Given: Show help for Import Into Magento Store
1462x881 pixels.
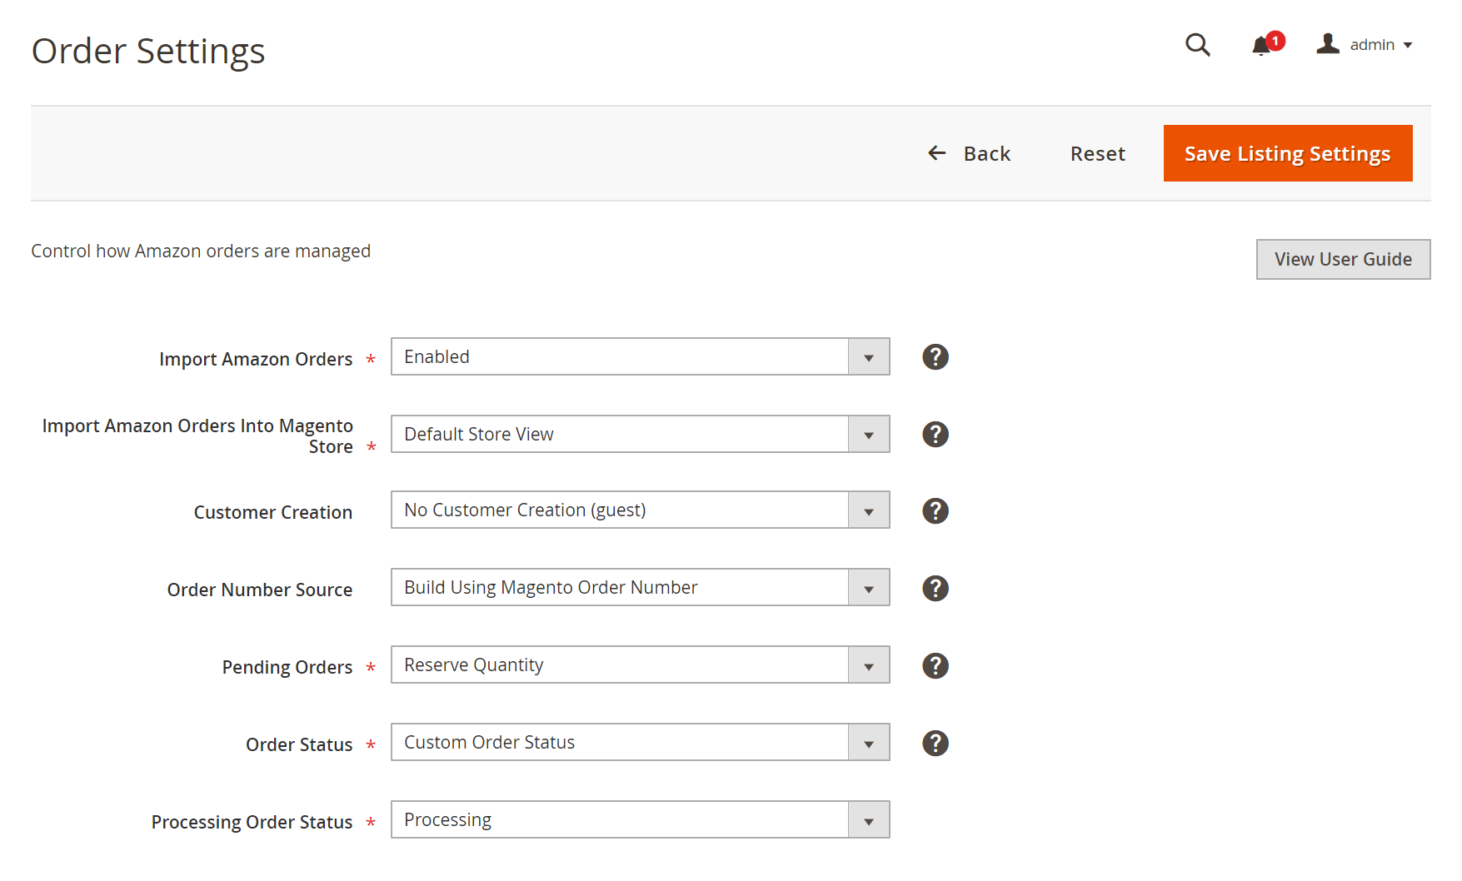Looking at the screenshot, I should (x=936, y=435).
